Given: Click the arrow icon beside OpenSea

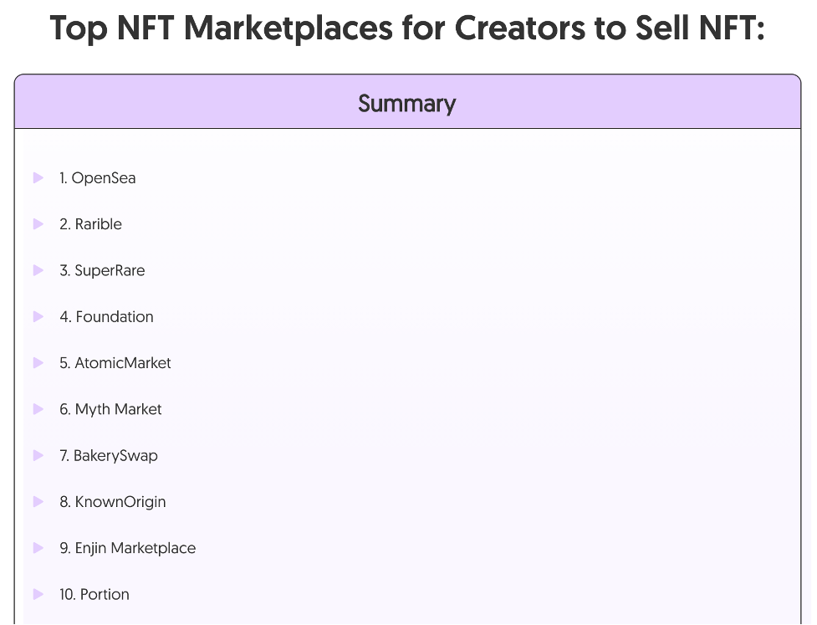Looking at the screenshot, I should 38,177.
